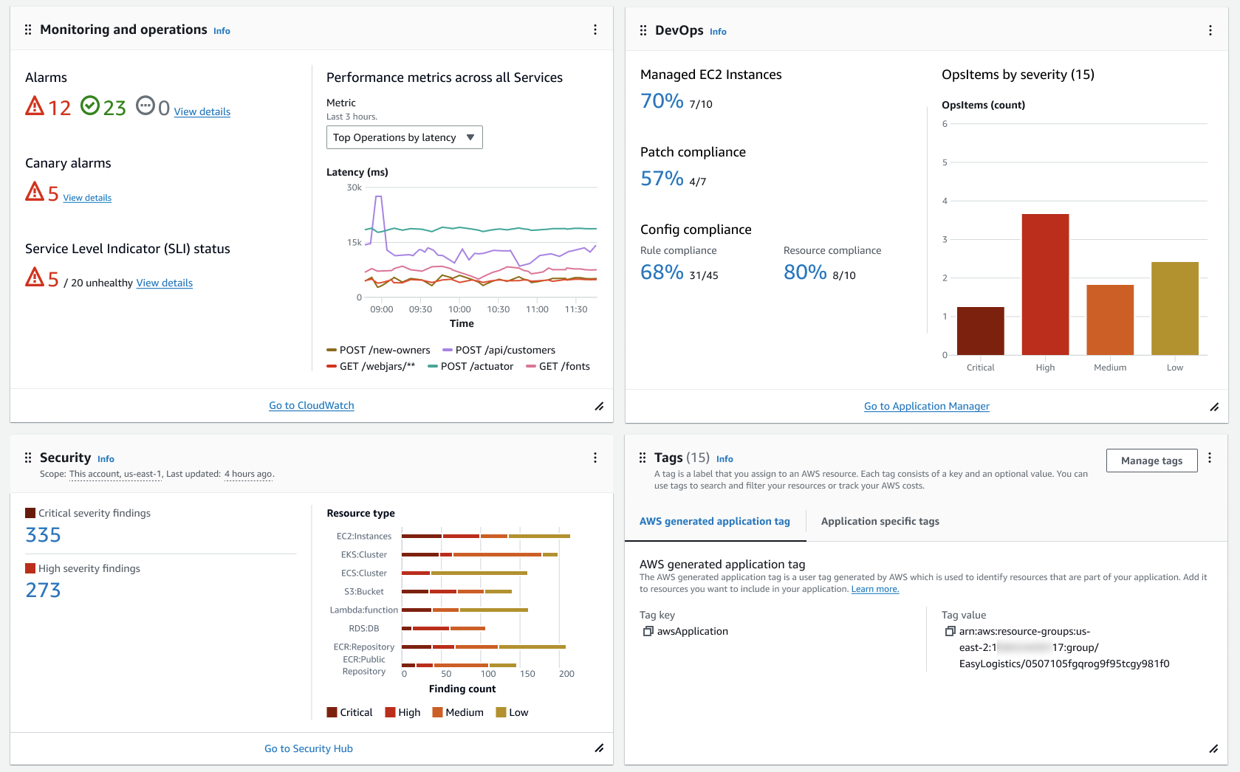Open Go to Security Hub
This screenshot has width=1240, height=772.
308,748
